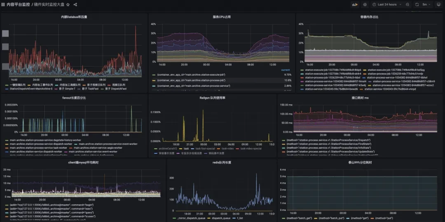Open the 稿件实时监控大盘 breadcrumb title
The image size is (445, 222).
point(49,5)
